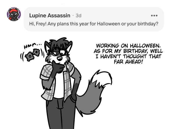Click the smaller right gear doodle
The height and width of the screenshot is (129, 177).
[37, 52]
